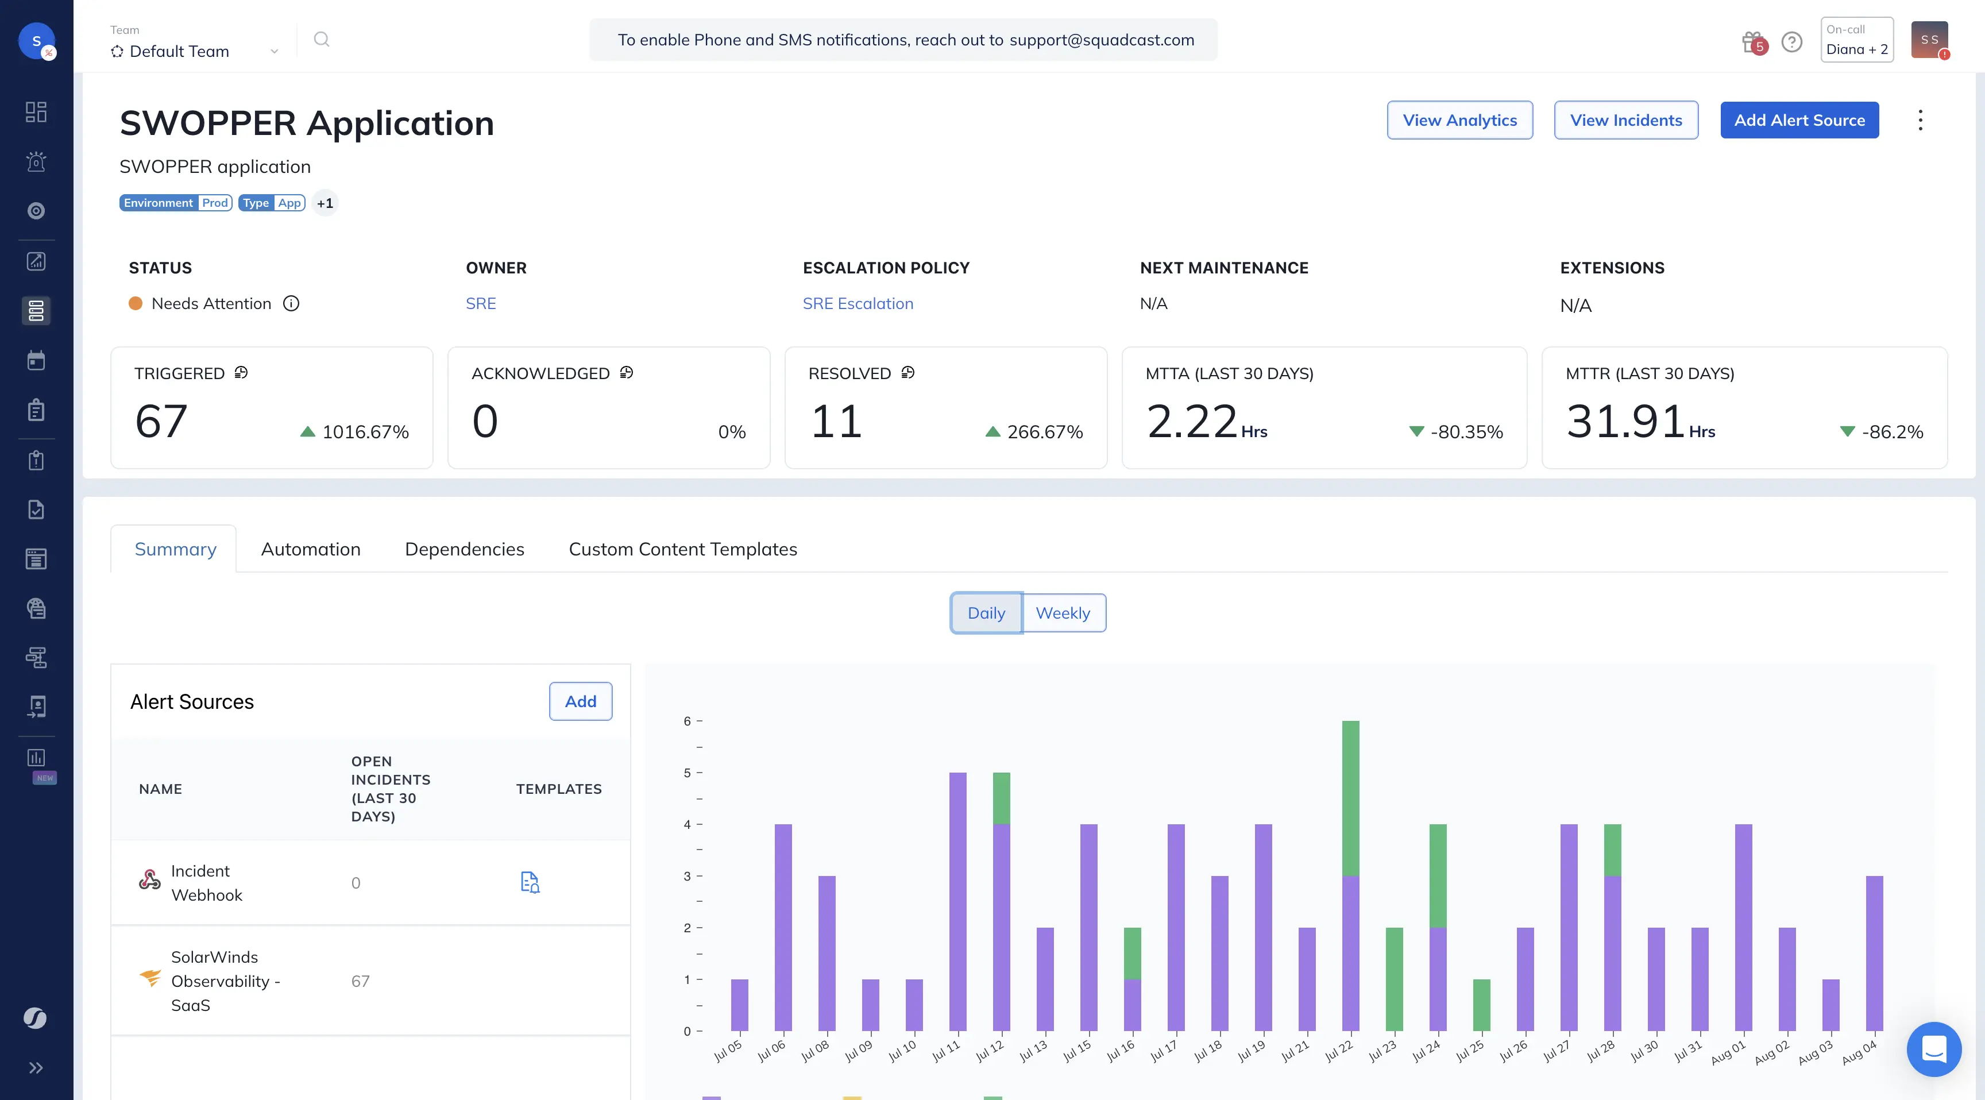Click the Needs Attention info icon
Image resolution: width=1985 pixels, height=1100 pixels.
click(x=291, y=304)
